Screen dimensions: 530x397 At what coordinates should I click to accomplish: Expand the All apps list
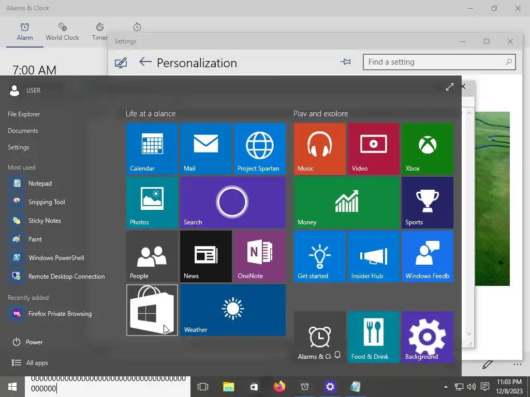click(30, 363)
